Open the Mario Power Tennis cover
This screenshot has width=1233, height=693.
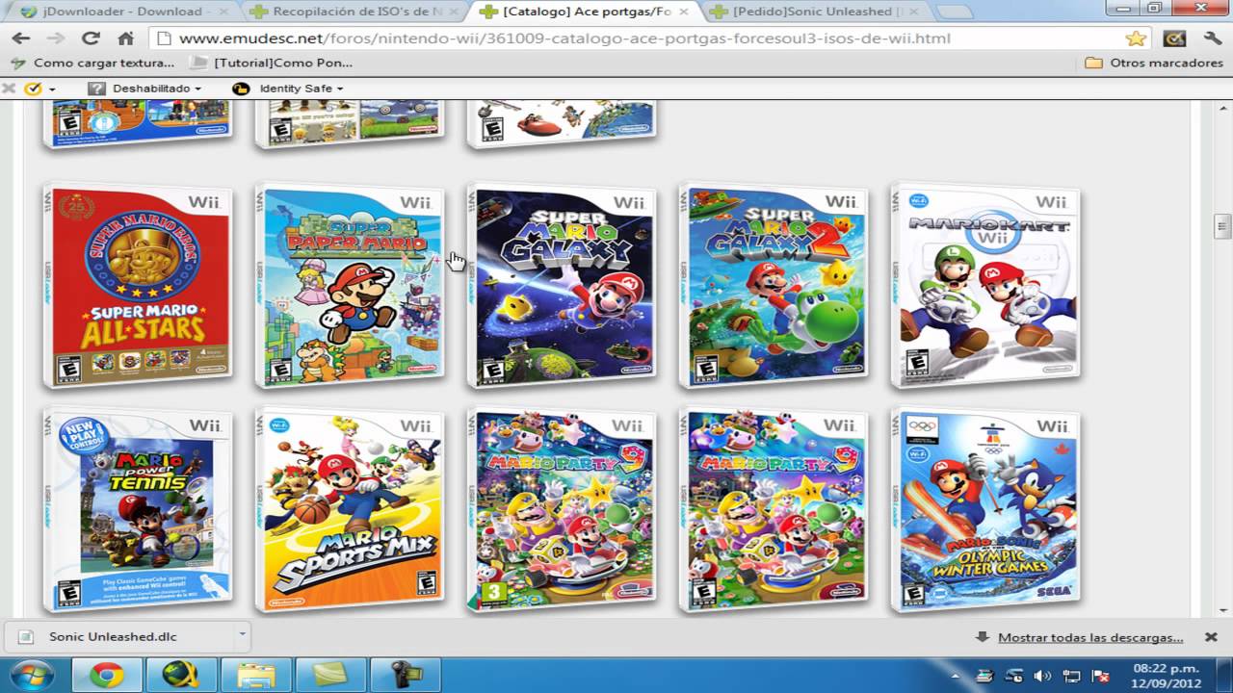point(138,510)
